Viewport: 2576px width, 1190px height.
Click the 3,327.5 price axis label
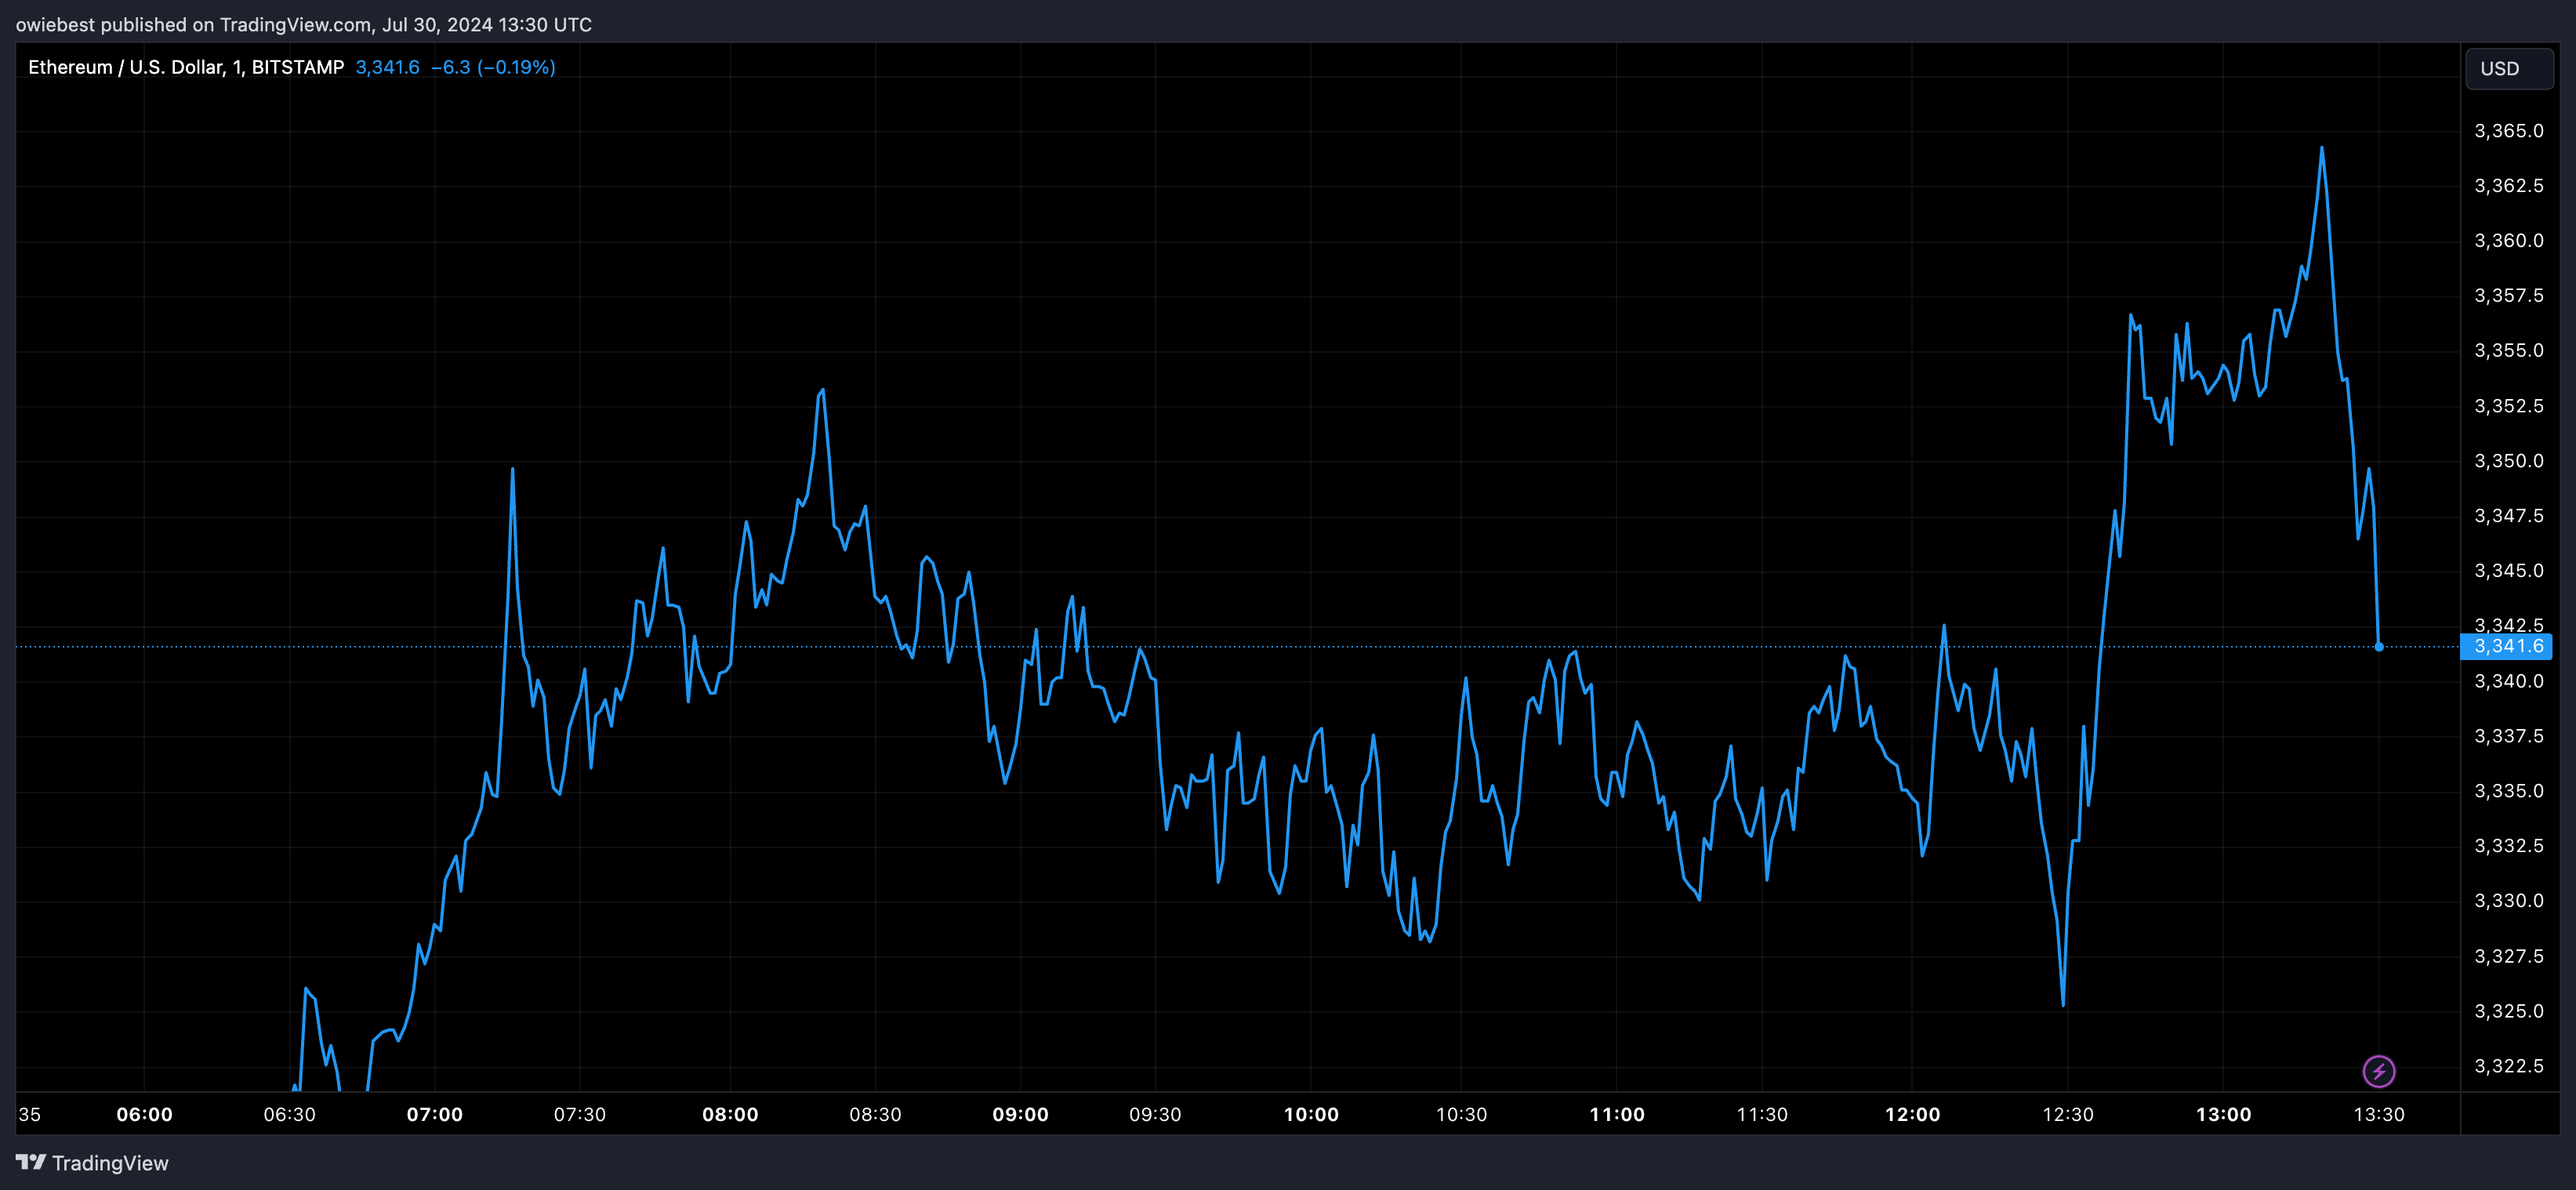coord(2508,957)
